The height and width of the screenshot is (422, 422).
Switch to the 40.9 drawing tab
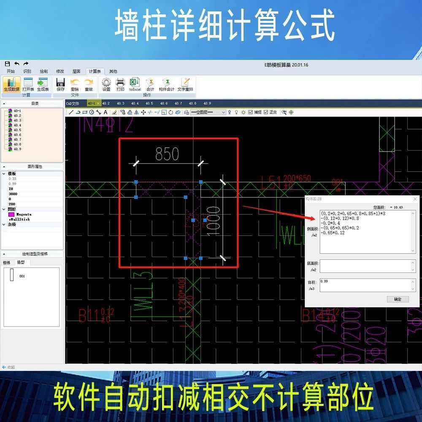207,103
